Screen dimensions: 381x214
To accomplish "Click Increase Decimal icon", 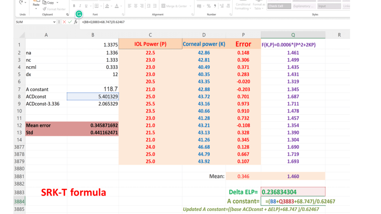I will 221,6.
